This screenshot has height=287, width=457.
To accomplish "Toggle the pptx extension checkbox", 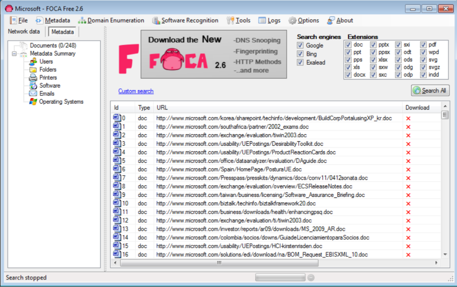I will point(373,45).
